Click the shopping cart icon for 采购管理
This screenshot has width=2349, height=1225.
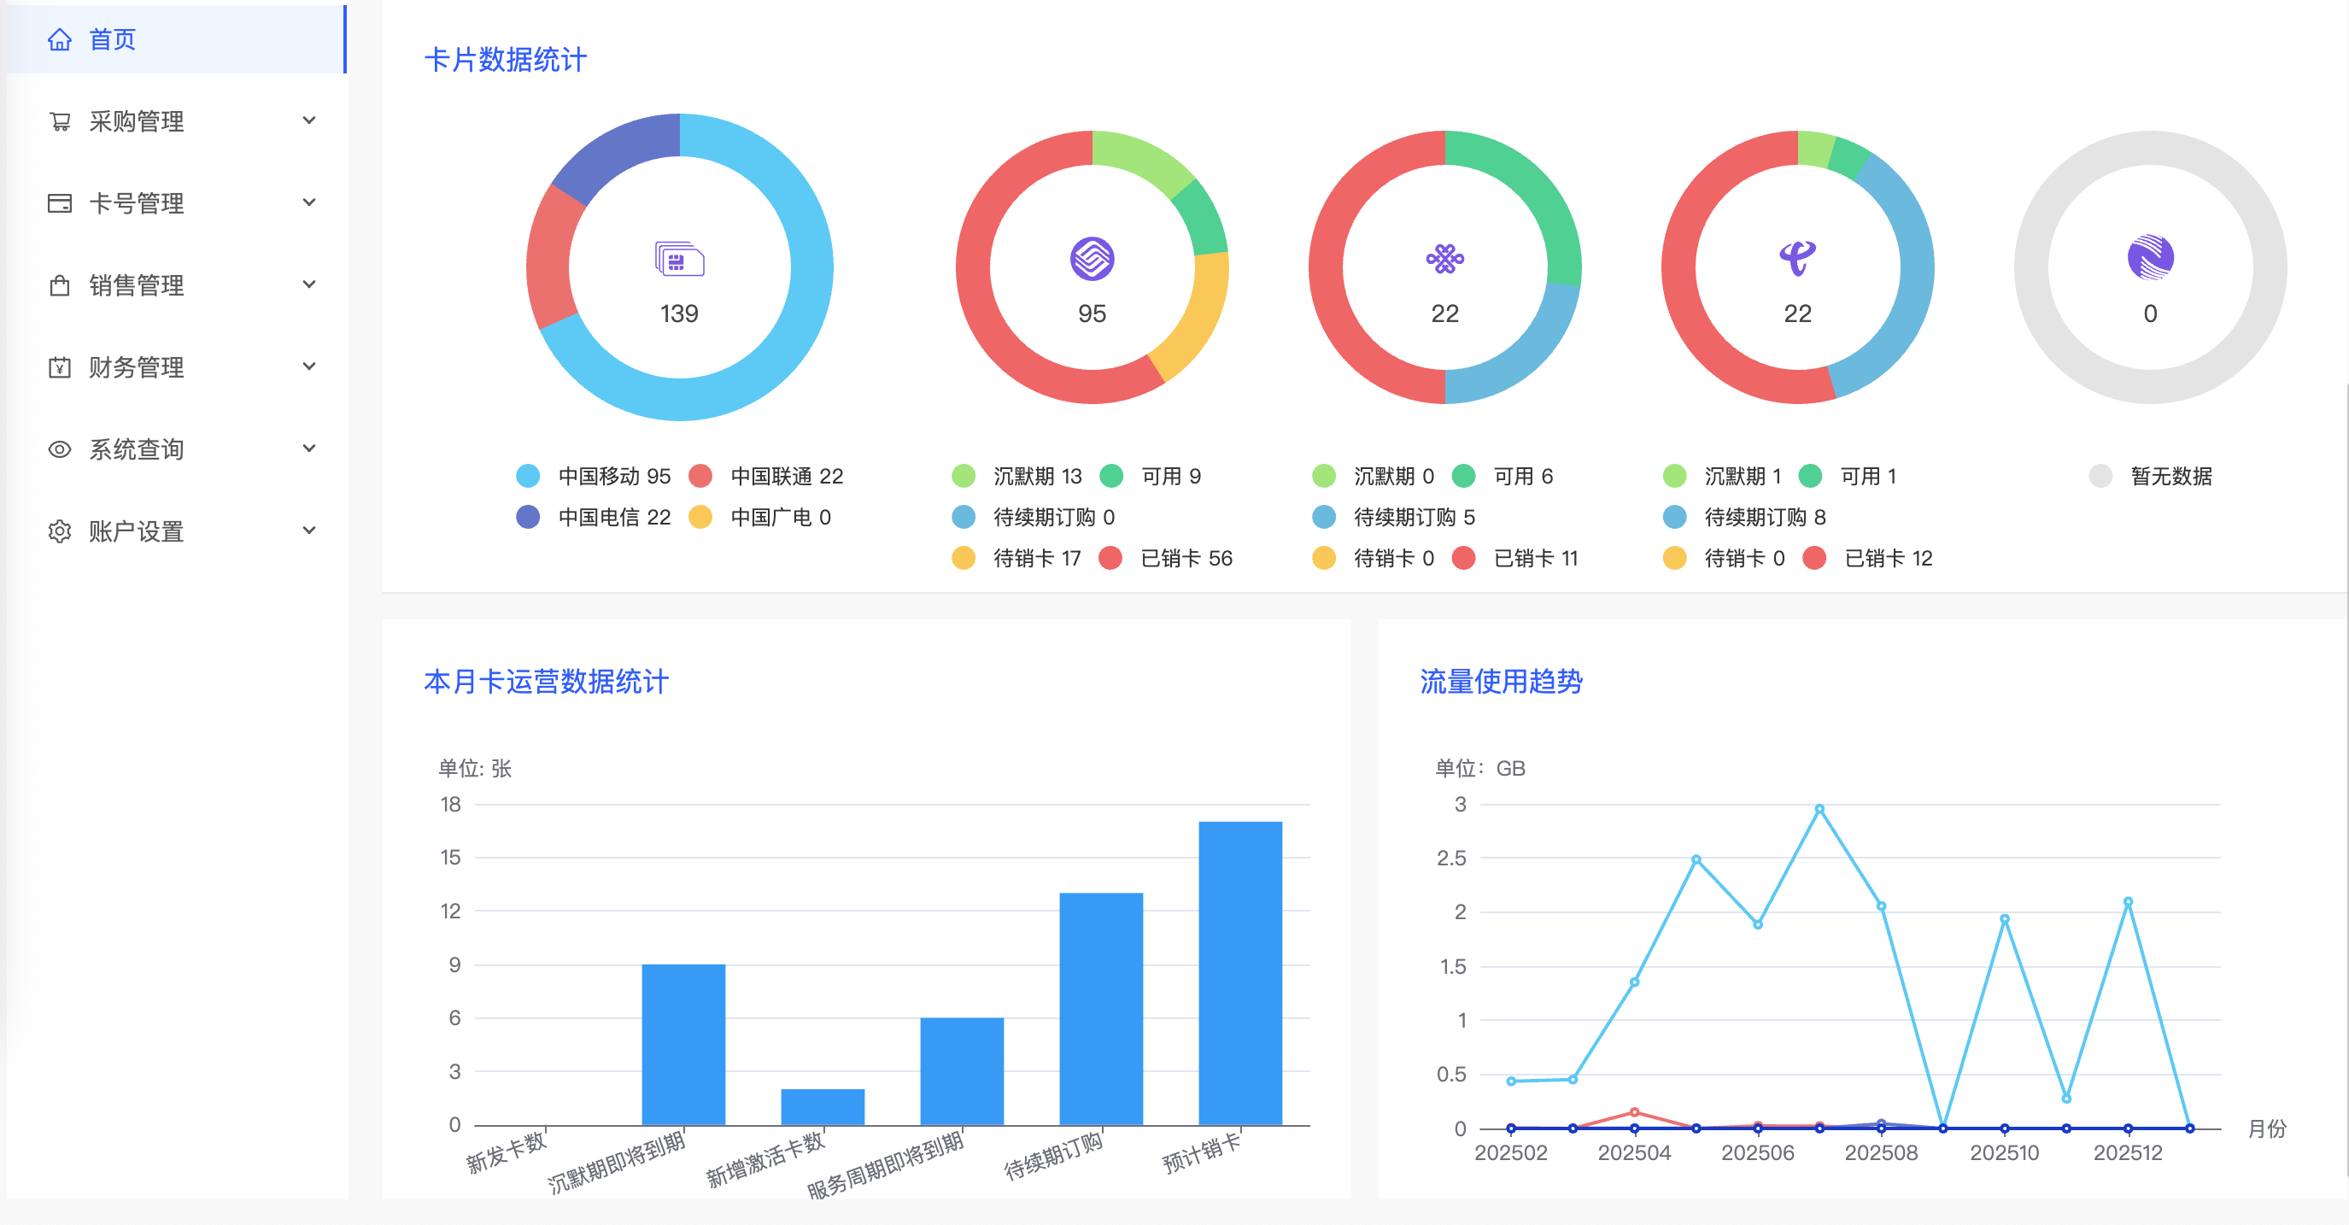tap(59, 121)
